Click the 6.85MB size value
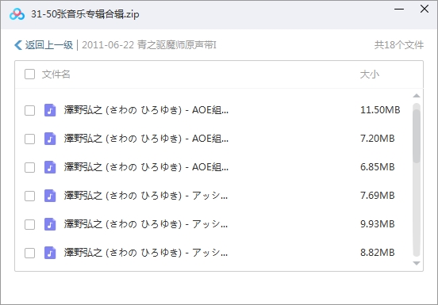This screenshot has width=438, height=305. coord(378,167)
